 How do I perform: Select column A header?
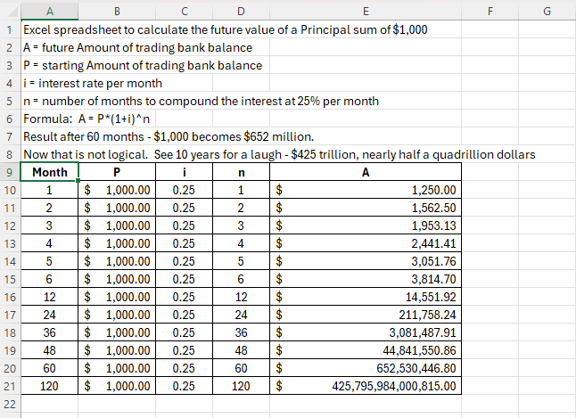click(x=50, y=12)
